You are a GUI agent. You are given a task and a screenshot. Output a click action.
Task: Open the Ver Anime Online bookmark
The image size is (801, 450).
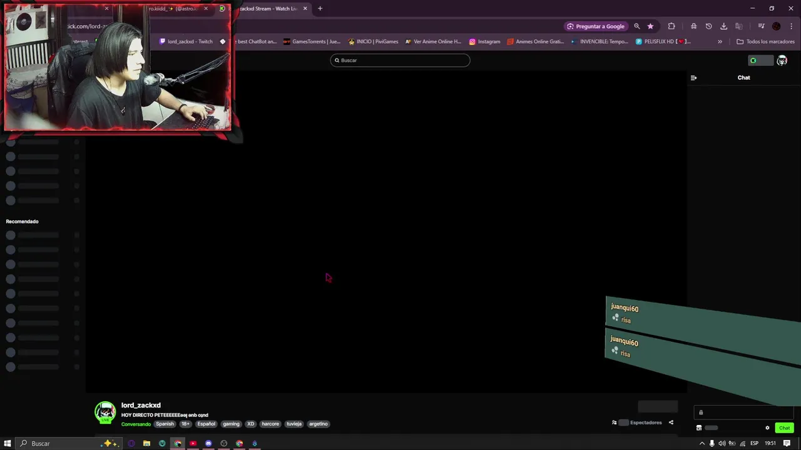point(433,42)
